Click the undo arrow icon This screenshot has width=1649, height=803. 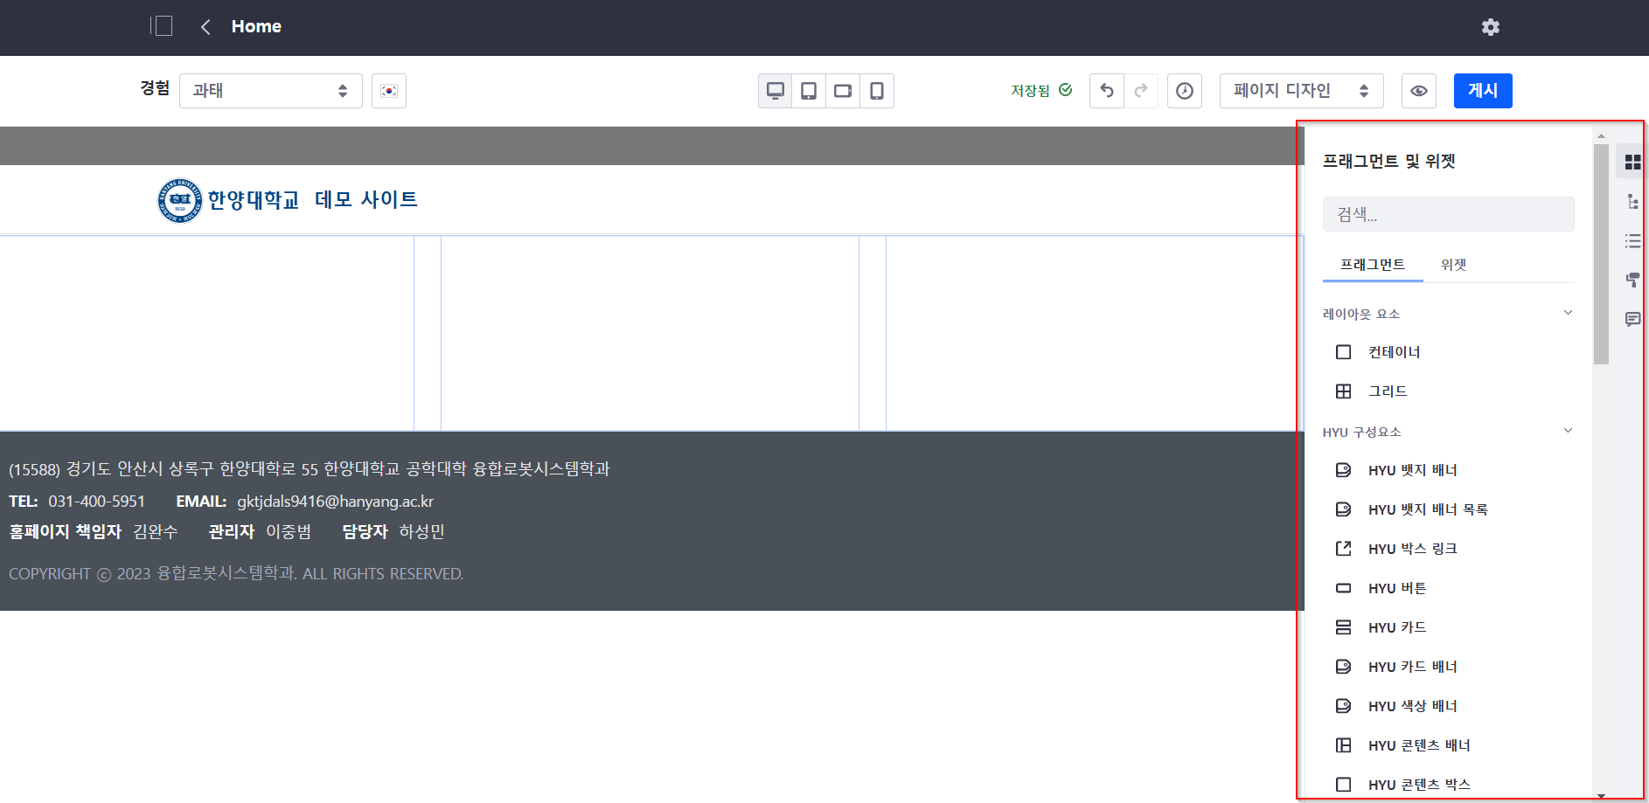[1106, 91]
